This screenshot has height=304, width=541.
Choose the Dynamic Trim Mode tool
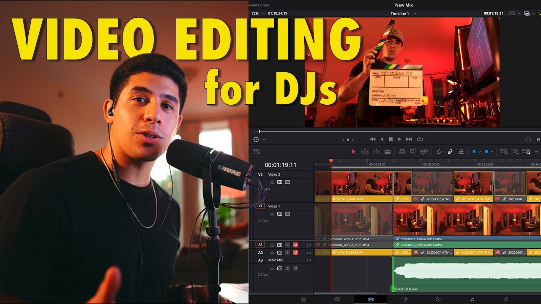point(376,152)
